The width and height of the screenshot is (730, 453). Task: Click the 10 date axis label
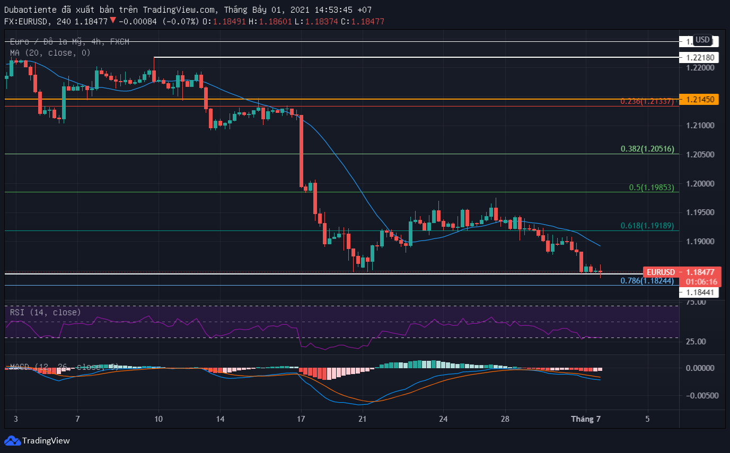159,419
